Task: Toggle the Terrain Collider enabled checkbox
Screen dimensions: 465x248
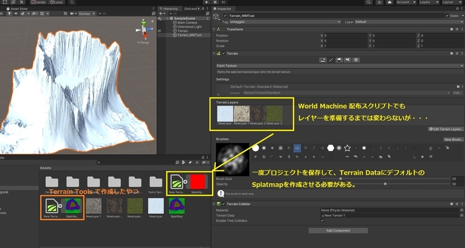Action: point(224,204)
